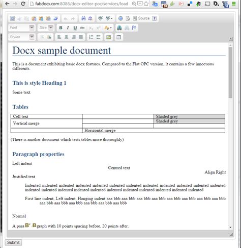The image size is (241, 248).
Task: Toggle Strikethrough formatting
Action: (x=82, y=28)
